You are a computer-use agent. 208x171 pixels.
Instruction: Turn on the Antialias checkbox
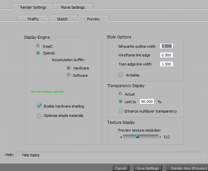[x=121, y=75]
